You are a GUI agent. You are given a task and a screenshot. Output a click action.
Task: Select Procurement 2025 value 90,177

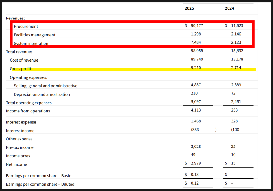tap(197, 26)
